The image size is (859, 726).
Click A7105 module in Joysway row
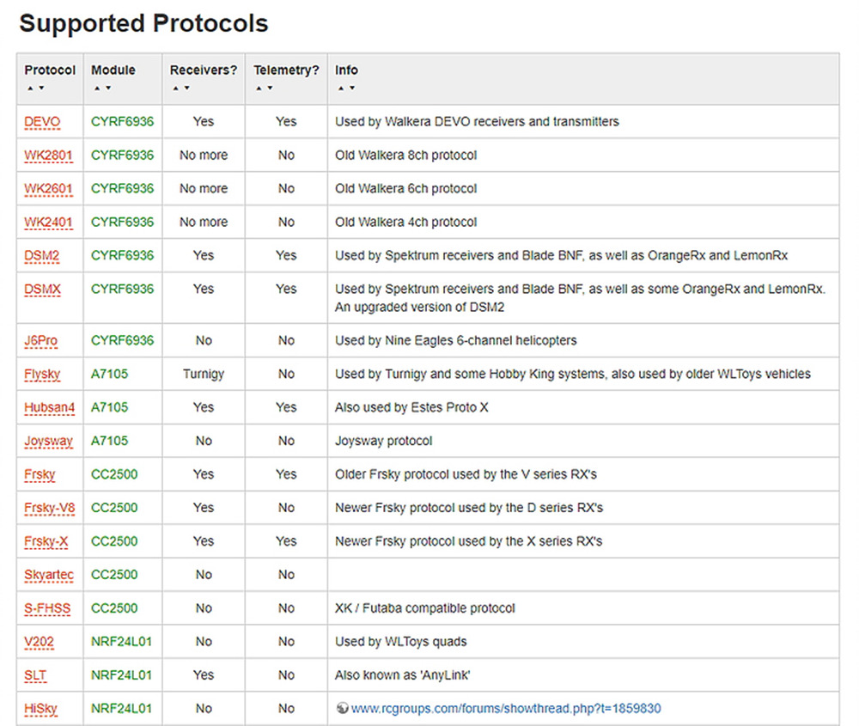click(110, 441)
